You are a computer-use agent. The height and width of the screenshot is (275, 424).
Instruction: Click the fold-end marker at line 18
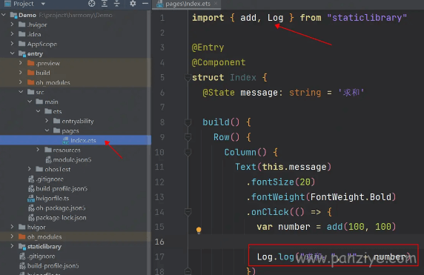pyautogui.click(x=188, y=271)
